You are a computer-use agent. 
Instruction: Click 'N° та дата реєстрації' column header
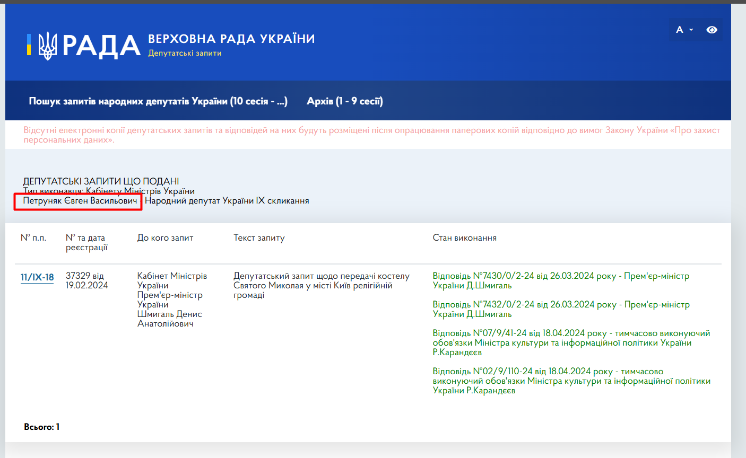86,243
